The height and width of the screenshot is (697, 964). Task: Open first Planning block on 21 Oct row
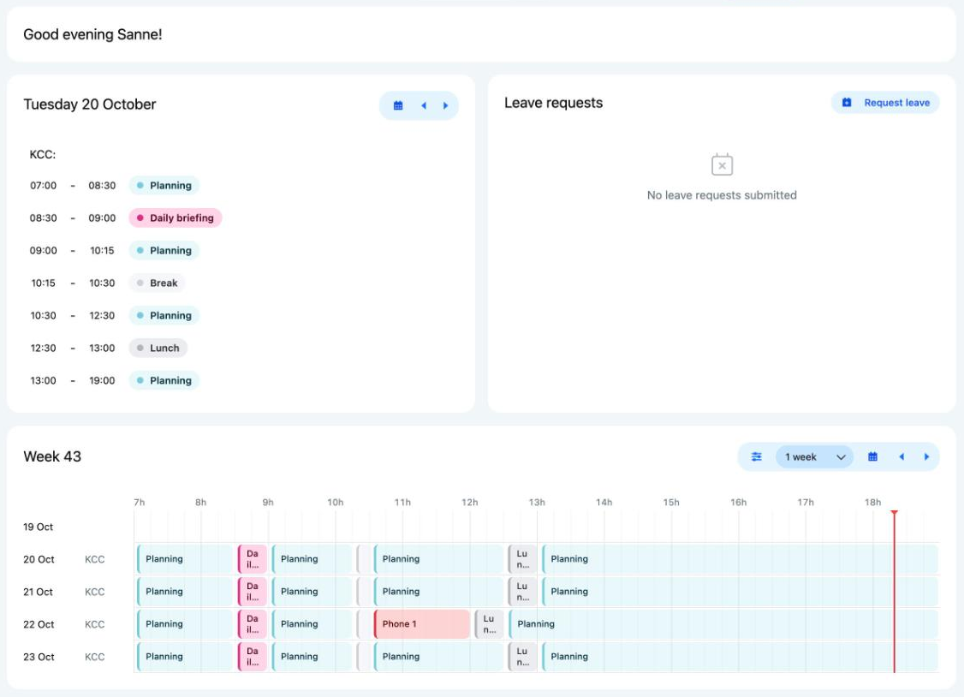[185, 592]
